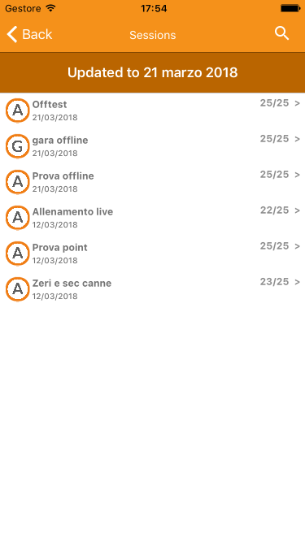305x542 pixels.
Task: Expand Zeri e sec canne right chevron
Action: [297, 282]
